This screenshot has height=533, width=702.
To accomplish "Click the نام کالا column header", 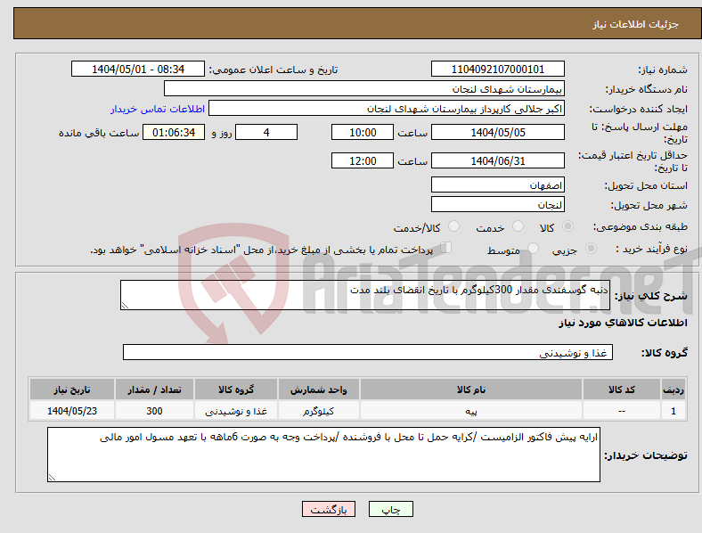I will pyautogui.click(x=471, y=389).
